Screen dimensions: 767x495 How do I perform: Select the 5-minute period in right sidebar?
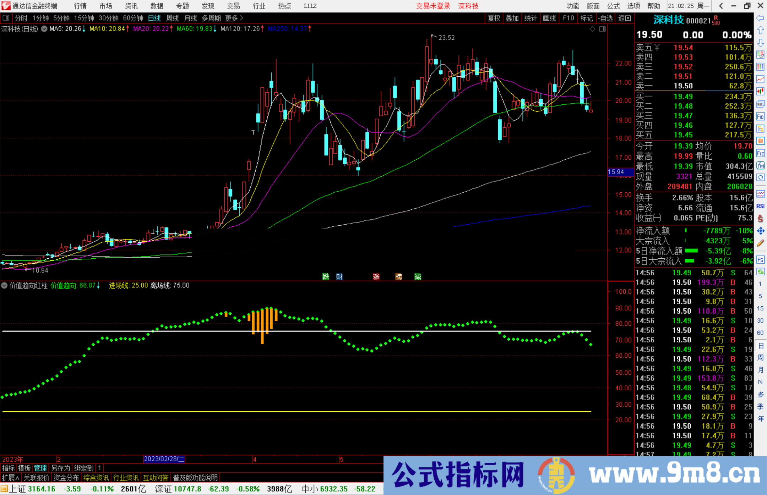click(x=760, y=296)
